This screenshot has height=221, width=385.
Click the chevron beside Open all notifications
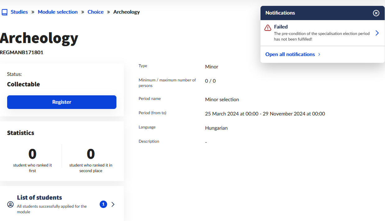coord(319,54)
